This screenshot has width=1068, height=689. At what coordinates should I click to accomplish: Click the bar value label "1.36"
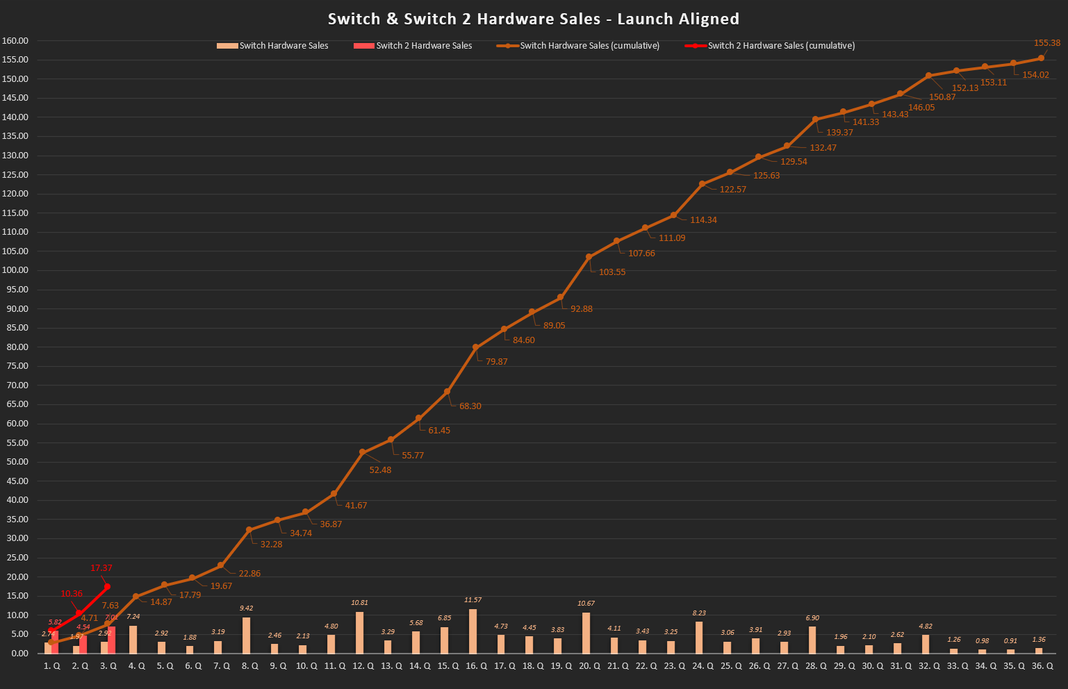pyautogui.click(x=1039, y=640)
